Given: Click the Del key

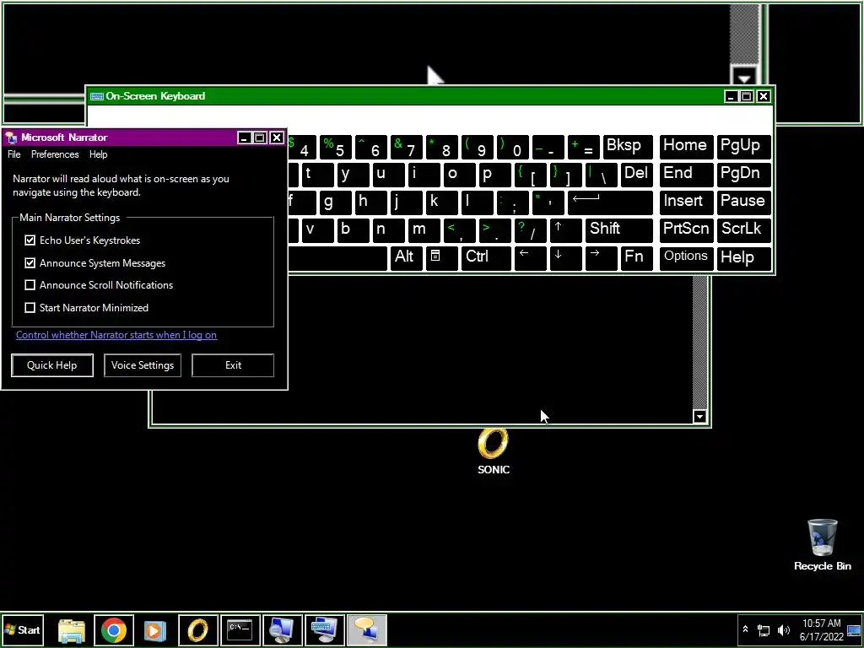Looking at the screenshot, I should click(x=636, y=174).
